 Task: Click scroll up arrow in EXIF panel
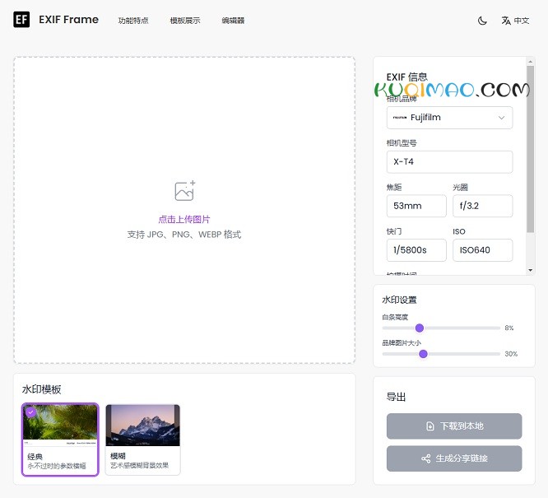point(531,62)
